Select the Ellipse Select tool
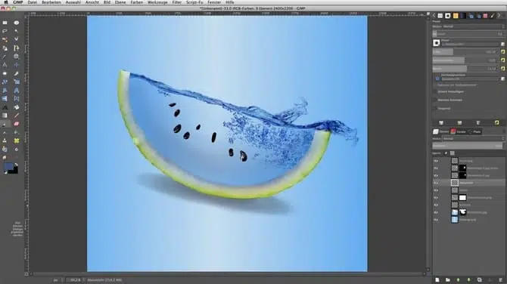 16,23
